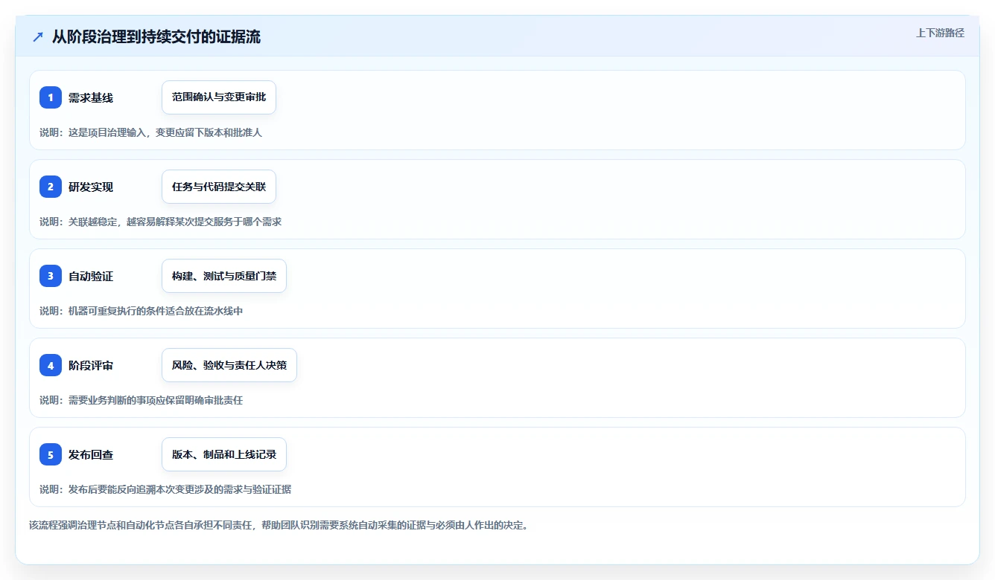Click the step 4 number badge
The image size is (995, 580).
pos(51,365)
